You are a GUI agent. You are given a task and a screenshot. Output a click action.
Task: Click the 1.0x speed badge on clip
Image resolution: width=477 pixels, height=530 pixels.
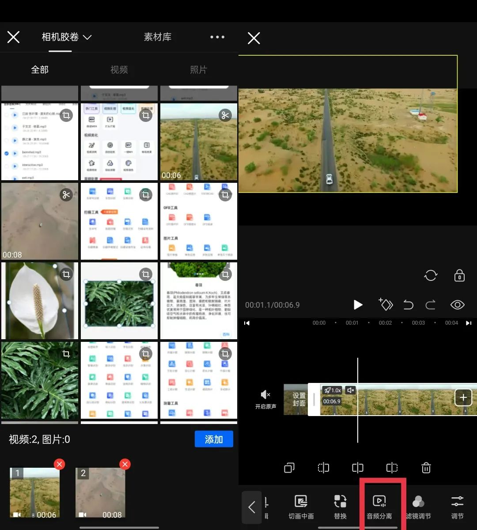point(333,390)
